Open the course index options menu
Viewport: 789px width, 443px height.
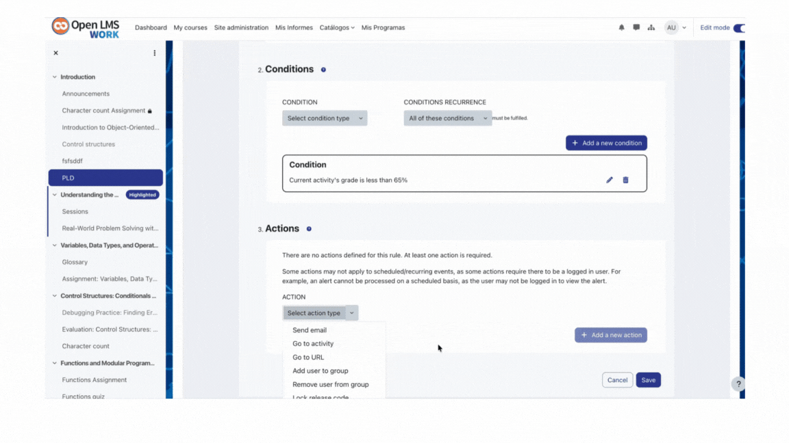[x=155, y=53]
